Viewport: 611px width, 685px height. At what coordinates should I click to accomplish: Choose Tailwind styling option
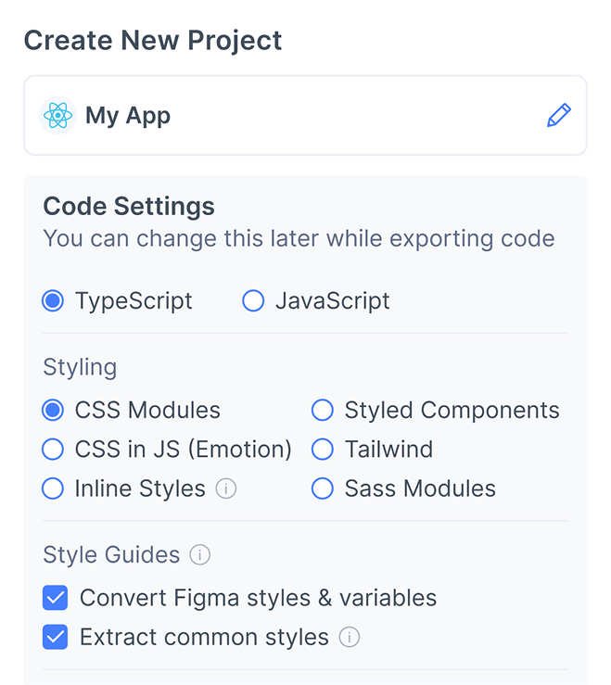[323, 449]
